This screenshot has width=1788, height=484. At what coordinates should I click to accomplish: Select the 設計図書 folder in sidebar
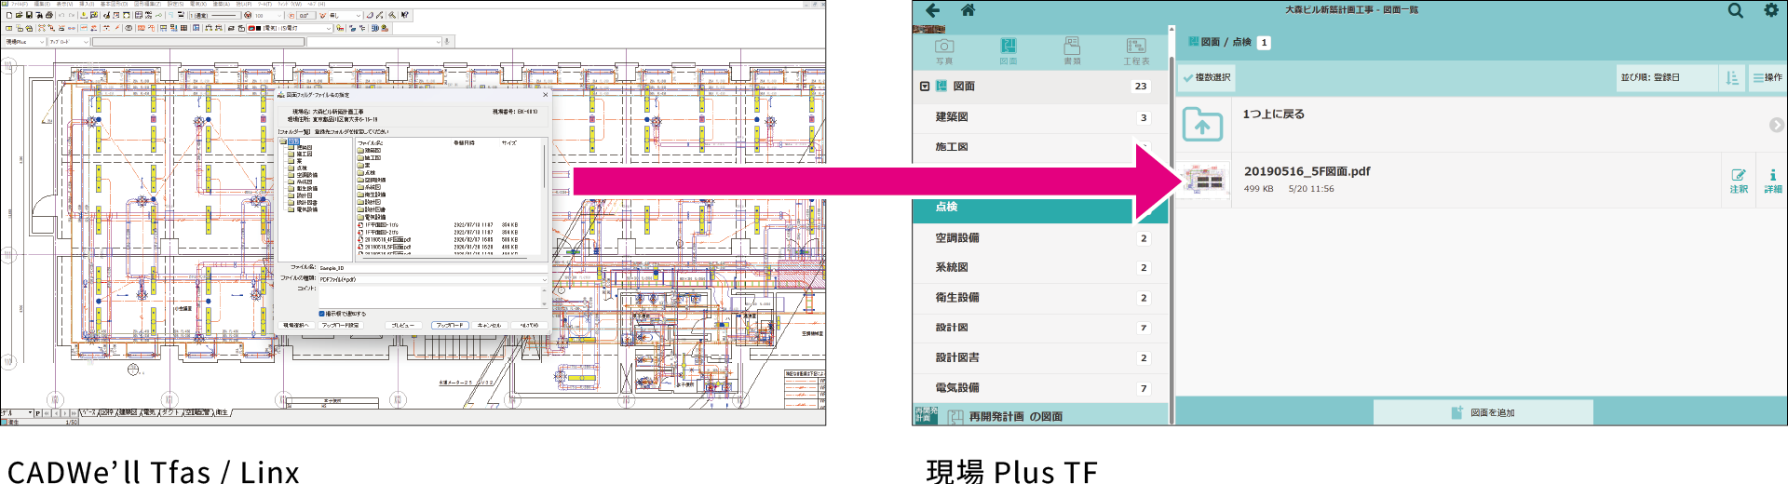1040,357
